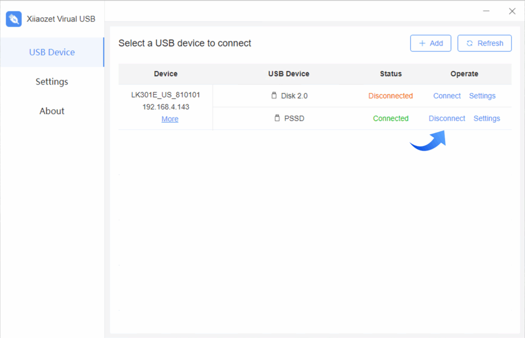Connect the Disk 2.0 device
The height and width of the screenshot is (338, 525).
(x=447, y=96)
